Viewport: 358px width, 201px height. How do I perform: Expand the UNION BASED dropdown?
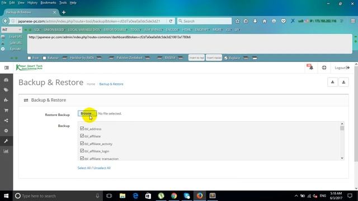tap(54, 30)
